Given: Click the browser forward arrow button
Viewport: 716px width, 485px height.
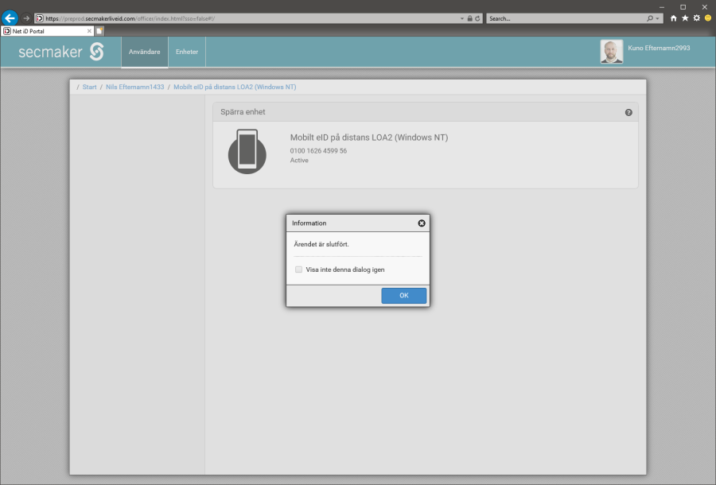Looking at the screenshot, I should [26, 18].
